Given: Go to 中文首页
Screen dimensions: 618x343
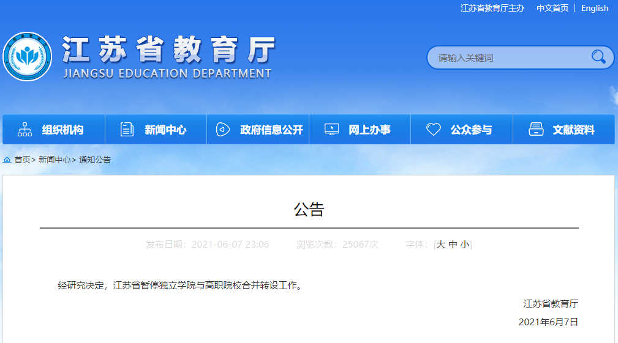Looking at the screenshot, I should point(552,9).
